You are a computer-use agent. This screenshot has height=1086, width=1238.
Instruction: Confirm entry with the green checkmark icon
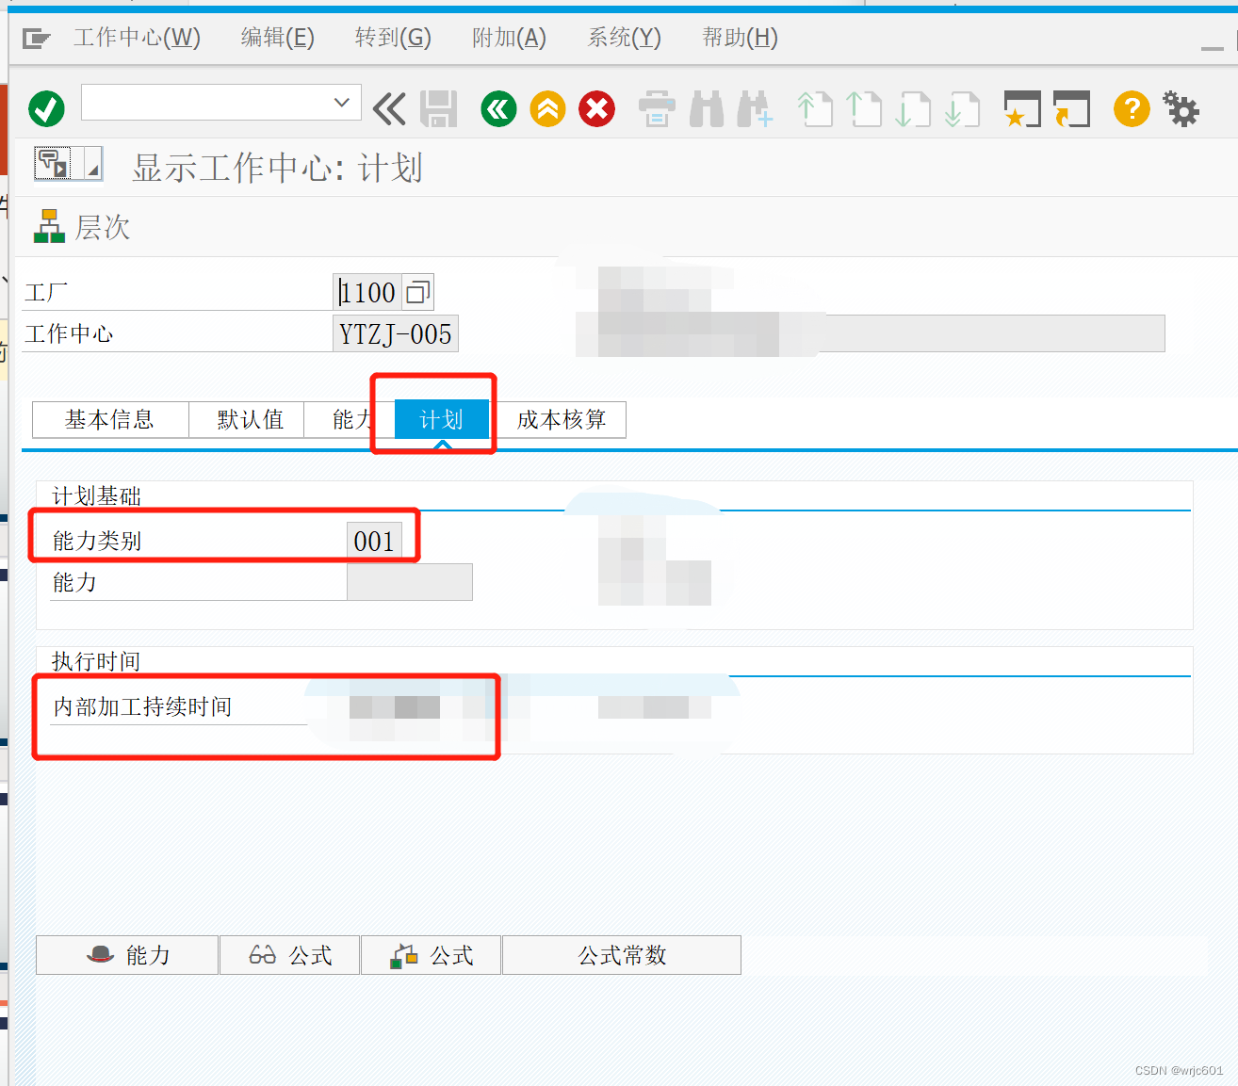pos(45,108)
